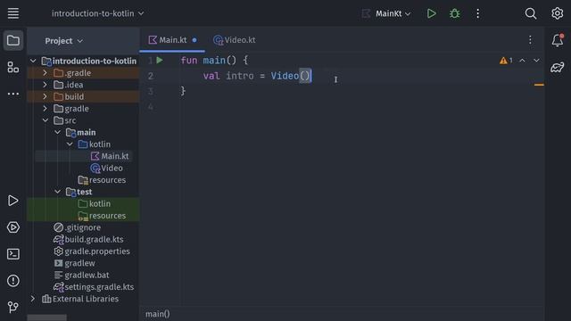This screenshot has width=571, height=321.
Task: Open the Project view dropdown
Action: (64, 41)
